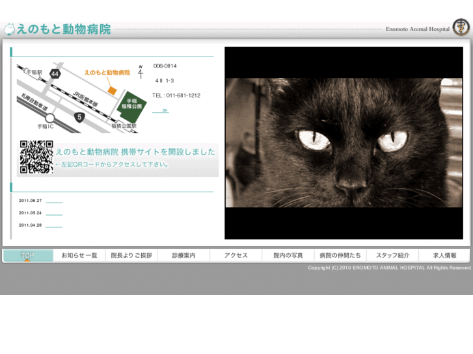This screenshot has width=473, height=354.
Task: Click the route 44 marker on map
Action: [55, 74]
